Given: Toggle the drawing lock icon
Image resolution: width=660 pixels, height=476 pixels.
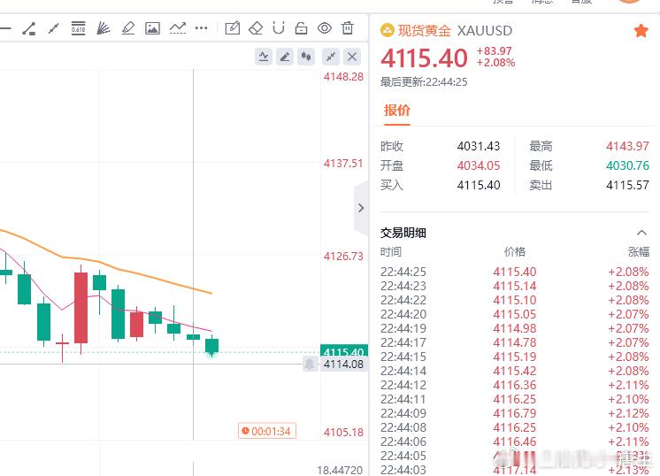Looking at the screenshot, I should click(301, 28).
